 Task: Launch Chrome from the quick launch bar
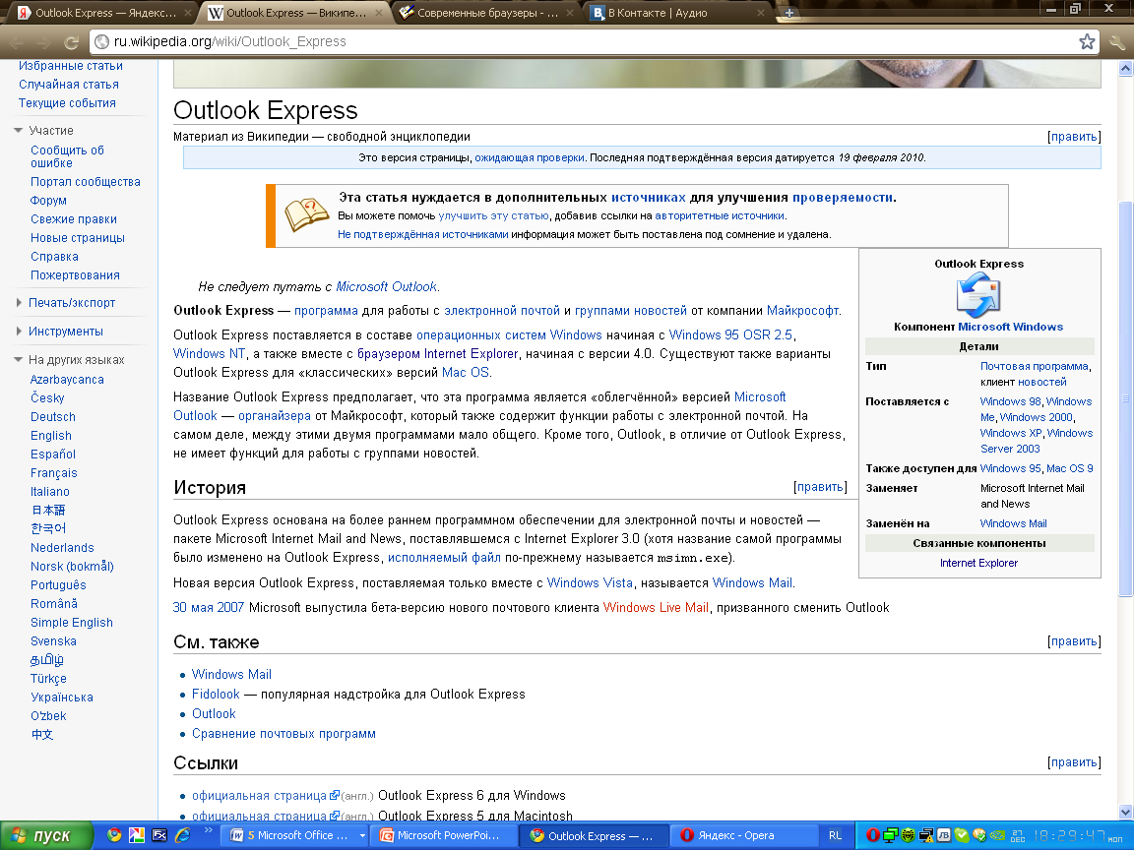click(114, 835)
